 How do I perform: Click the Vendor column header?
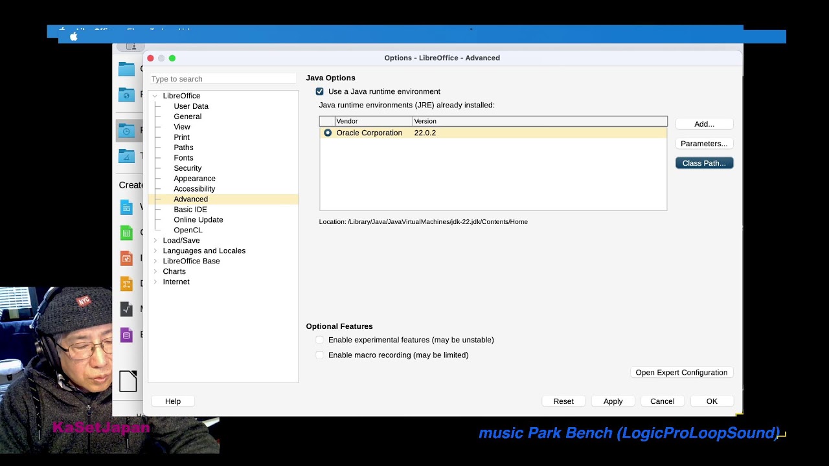tap(374, 121)
